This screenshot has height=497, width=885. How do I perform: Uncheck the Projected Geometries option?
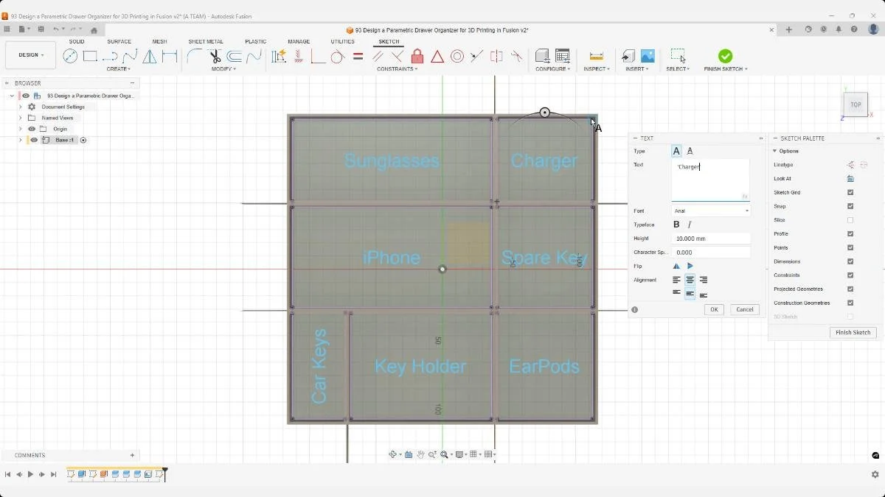click(x=850, y=289)
